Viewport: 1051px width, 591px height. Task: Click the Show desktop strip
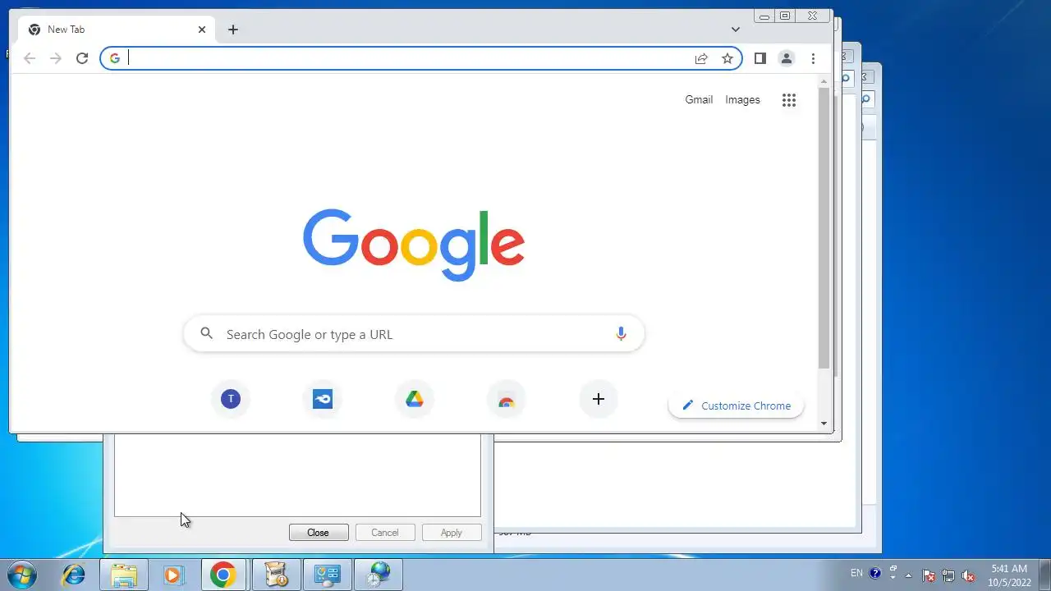click(x=1044, y=575)
